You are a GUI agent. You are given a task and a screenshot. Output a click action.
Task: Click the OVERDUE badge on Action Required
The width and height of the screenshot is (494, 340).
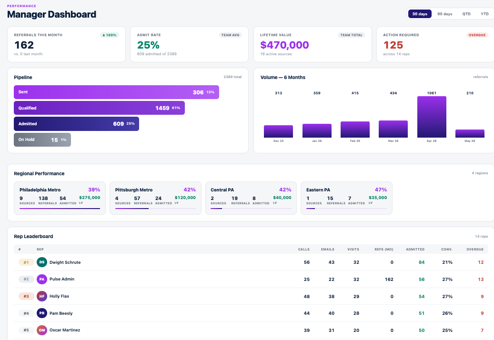pyautogui.click(x=477, y=35)
